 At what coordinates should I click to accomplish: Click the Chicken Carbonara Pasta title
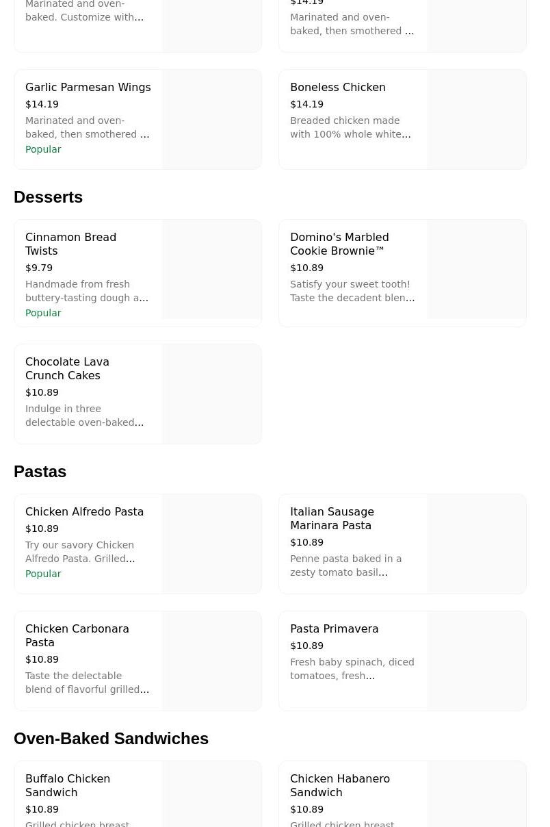click(77, 635)
